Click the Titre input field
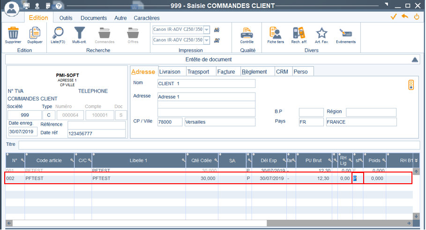The image size is (426, 230). [219, 144]
